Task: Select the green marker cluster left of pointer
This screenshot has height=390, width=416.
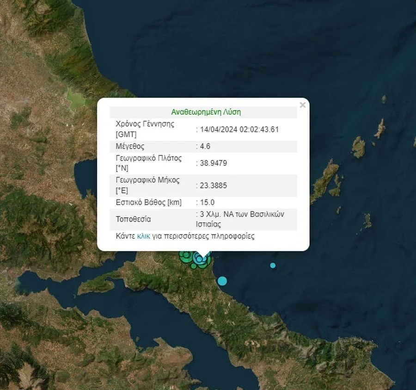Action: 186,256
